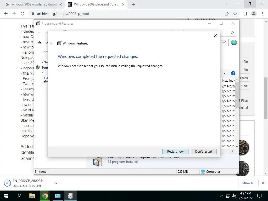The image size is (268, 201).
Task: Click the search magnifier in Programs and Features
Action: [232, 33]
